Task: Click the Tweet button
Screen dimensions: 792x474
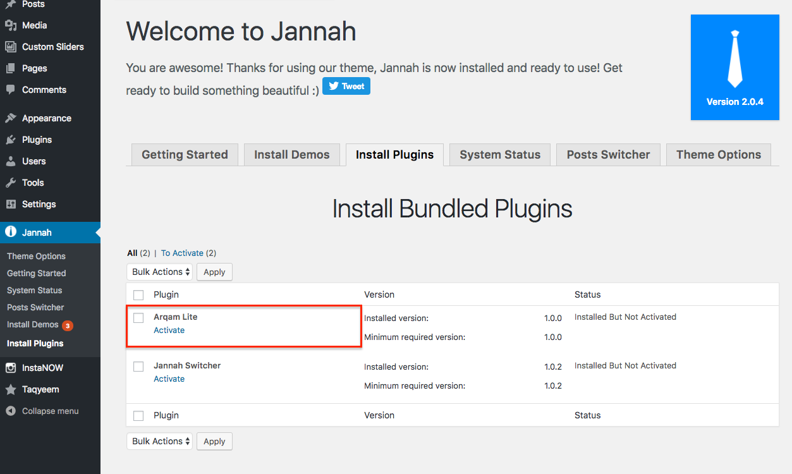Action: click(346, 86)
